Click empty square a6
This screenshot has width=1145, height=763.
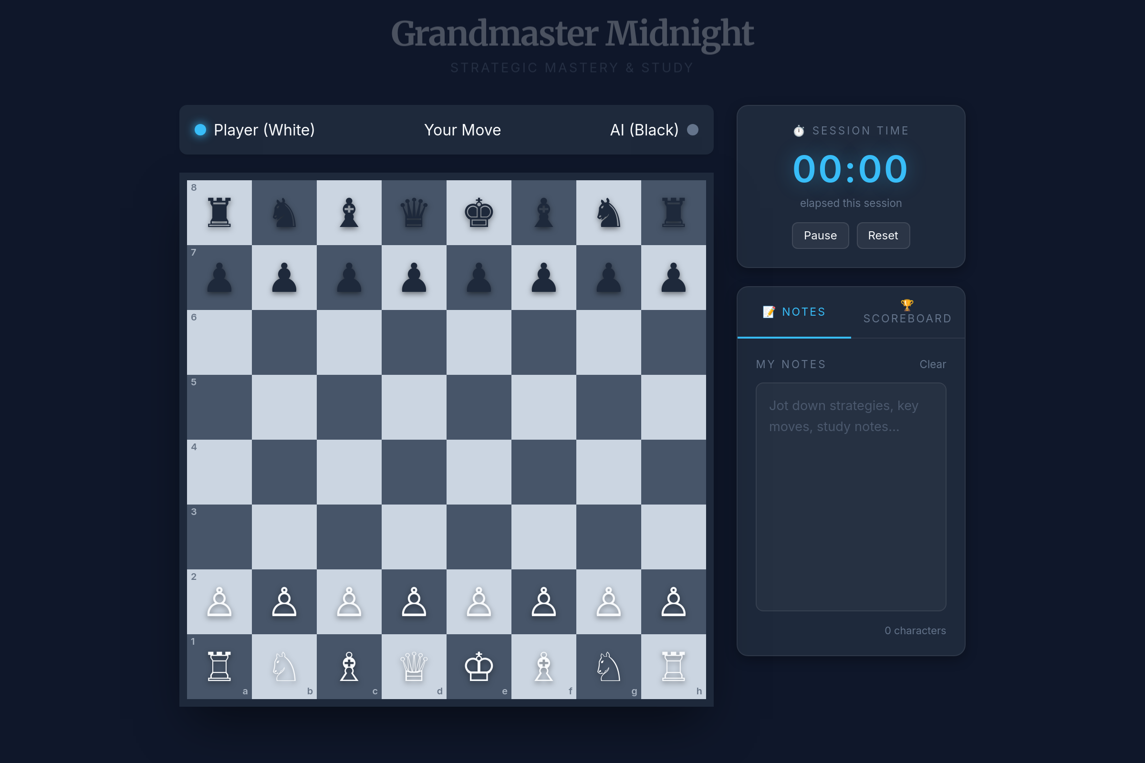click(x=219, y=342)
